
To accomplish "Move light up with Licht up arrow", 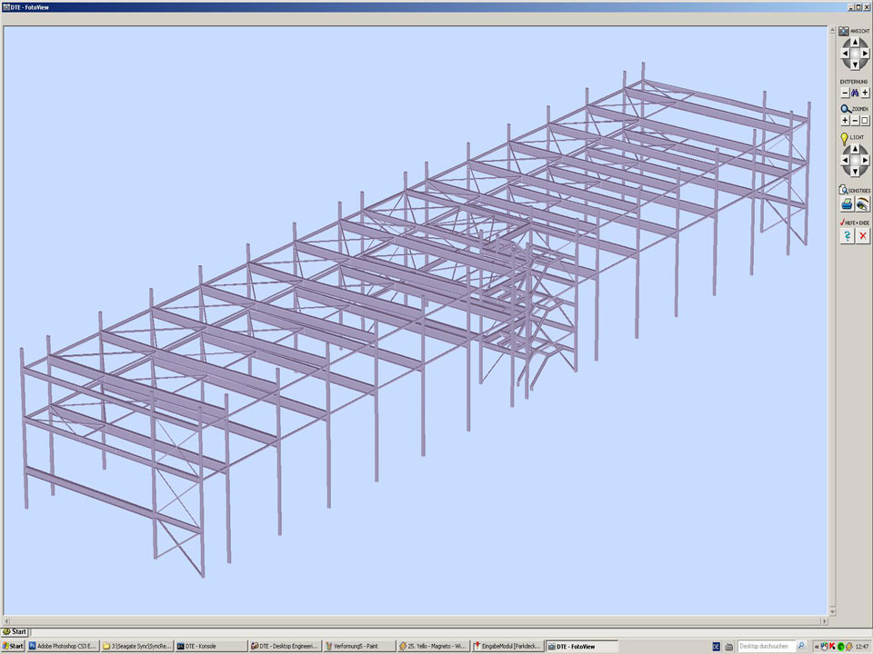I will pyautogui.click(x=855, y=149).
